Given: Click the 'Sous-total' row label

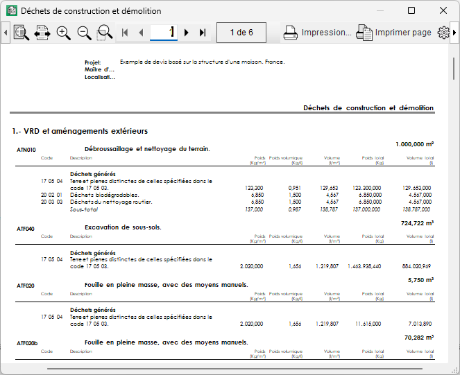Looking at the screenshot, I should click(84, 209).
